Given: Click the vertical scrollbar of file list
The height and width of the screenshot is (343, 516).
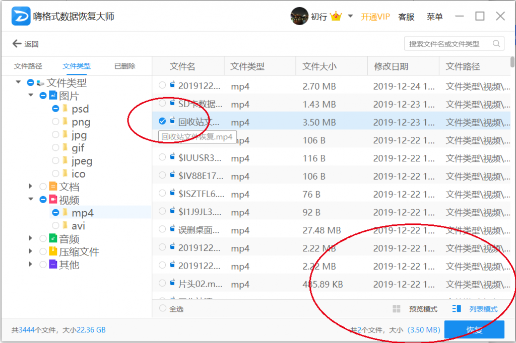Looking at the screenshot, I should (512, 62).
